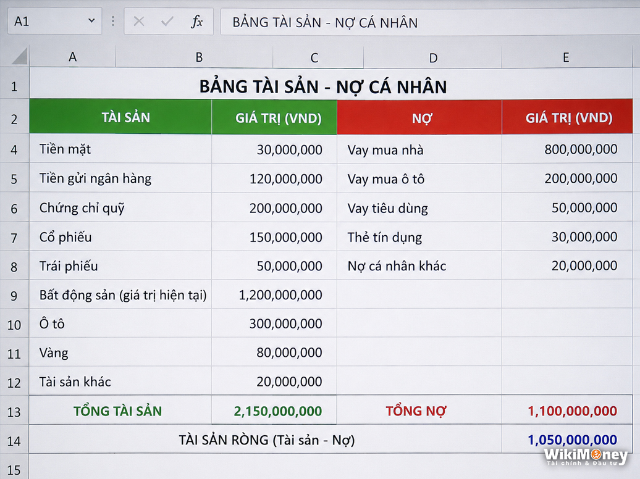Click the red GIÁ TRỊ (VND) header cell
The image size is (640, 479).
(x=567, y=117)
